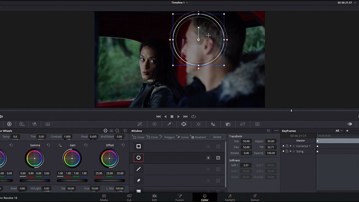Reset the Gain wheel
This screenshot has height=202, width=359.
click(x=86, y=145)
